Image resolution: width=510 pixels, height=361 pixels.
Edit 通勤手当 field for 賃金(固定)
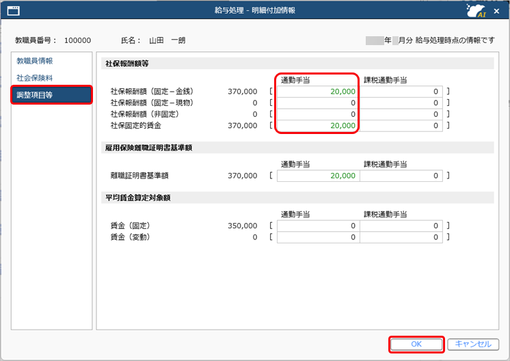pos(318,226)
